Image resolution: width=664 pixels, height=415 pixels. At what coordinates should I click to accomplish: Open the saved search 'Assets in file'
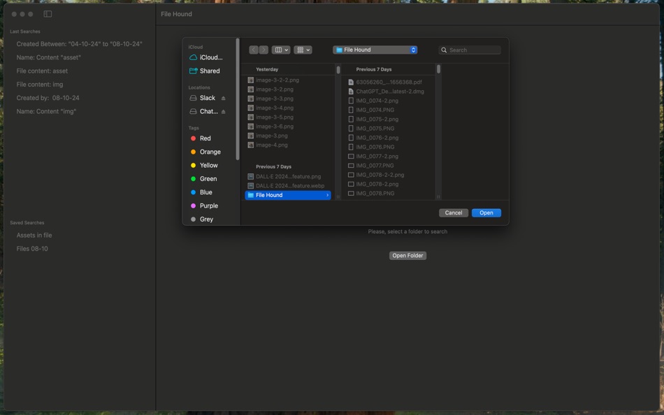(33, 235)
